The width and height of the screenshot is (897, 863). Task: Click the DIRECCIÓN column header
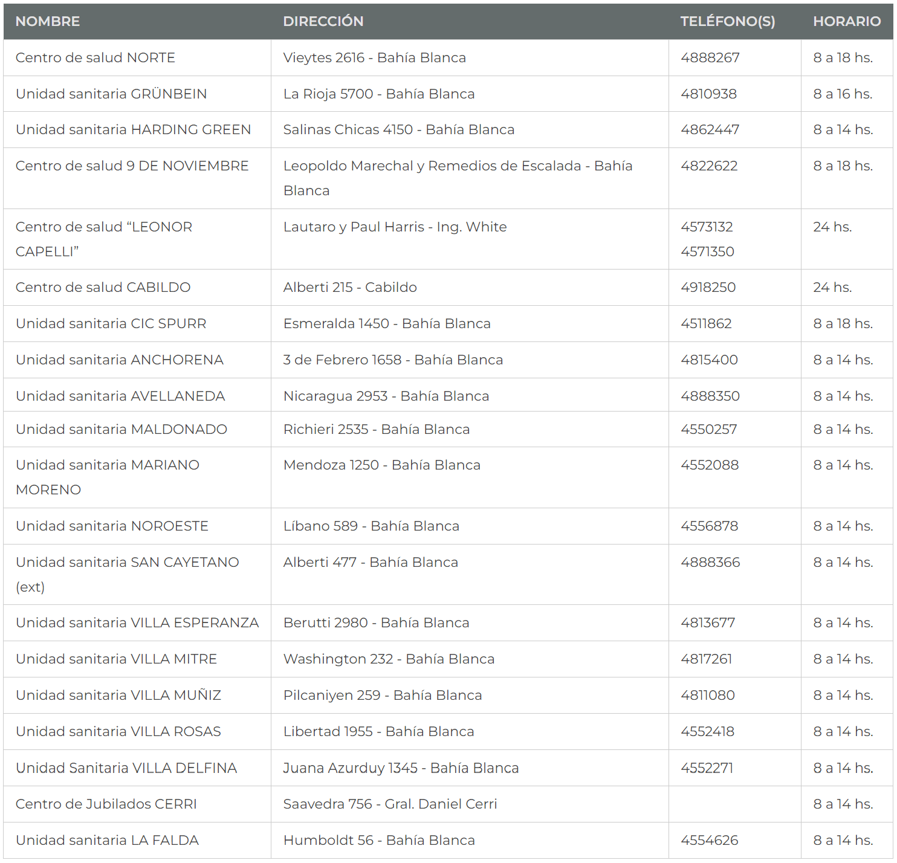323,22
